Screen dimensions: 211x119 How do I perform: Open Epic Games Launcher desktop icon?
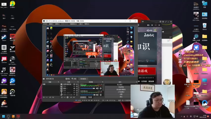(4, 72)
